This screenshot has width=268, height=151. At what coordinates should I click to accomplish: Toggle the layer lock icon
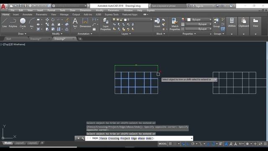point(121,20)
